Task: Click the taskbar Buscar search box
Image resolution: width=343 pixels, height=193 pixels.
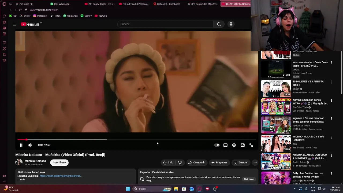Action: click(152, 189)
